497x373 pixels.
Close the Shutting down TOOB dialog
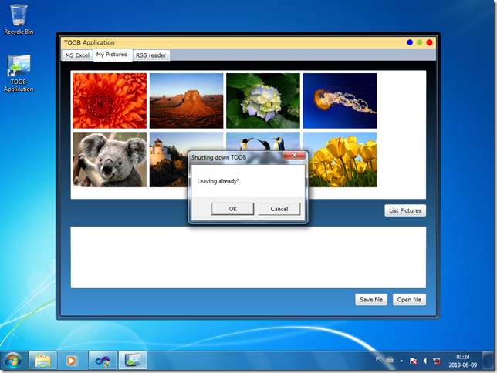(294, 155)
